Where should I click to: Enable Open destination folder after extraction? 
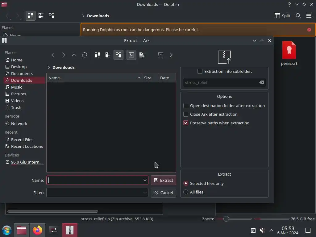(x=186, y=106)
